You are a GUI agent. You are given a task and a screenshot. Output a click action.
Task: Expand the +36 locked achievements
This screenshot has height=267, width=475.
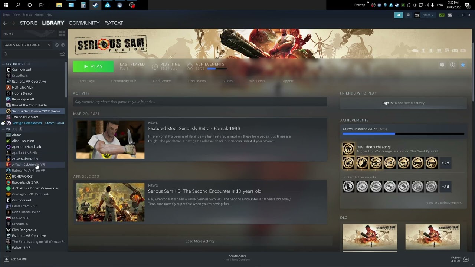coord(445,187)
